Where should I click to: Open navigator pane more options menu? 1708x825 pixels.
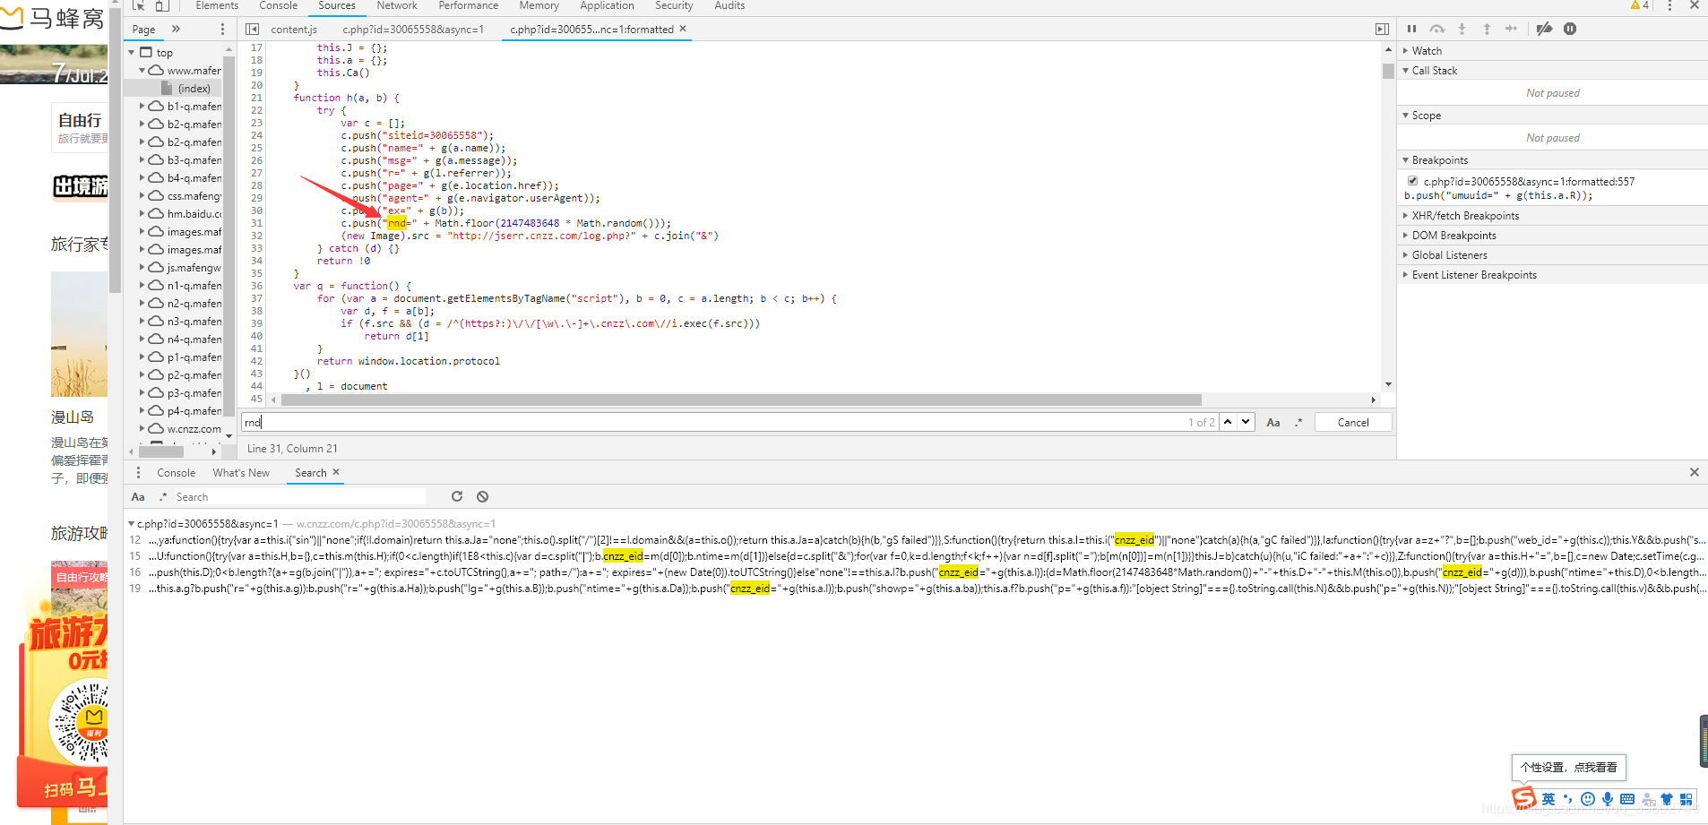point(223,29)
